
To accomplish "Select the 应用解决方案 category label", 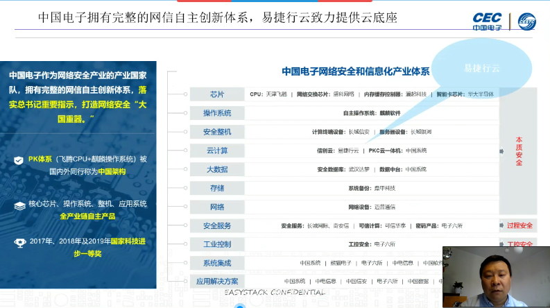I will tap(217, 282).
